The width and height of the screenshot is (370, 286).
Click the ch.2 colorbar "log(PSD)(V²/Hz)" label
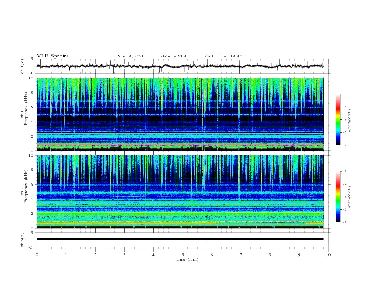350,199
